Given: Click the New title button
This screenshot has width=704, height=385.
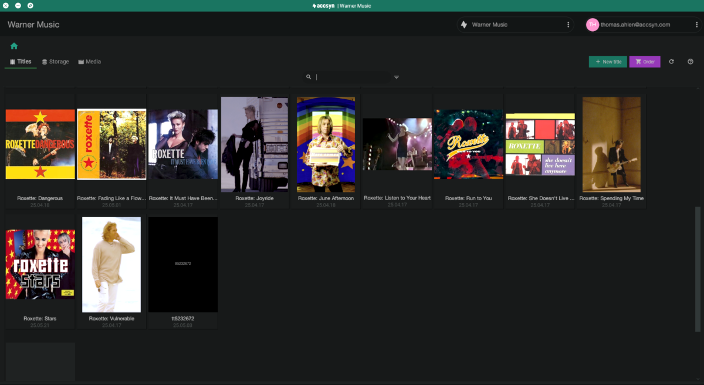Looking at the screenshot, I should point(608,62).
